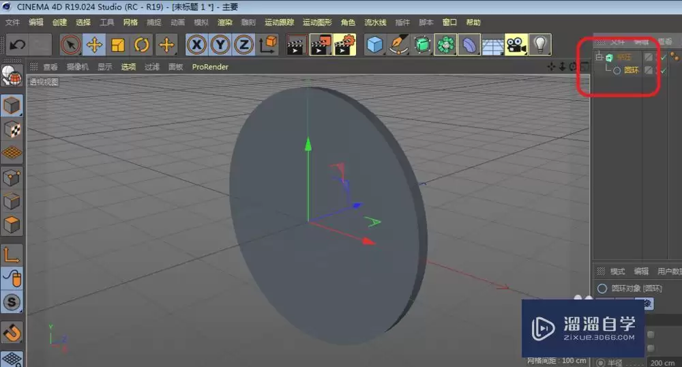Add a Light bulb object
The image size is (682, 367).
coord(539,45)
